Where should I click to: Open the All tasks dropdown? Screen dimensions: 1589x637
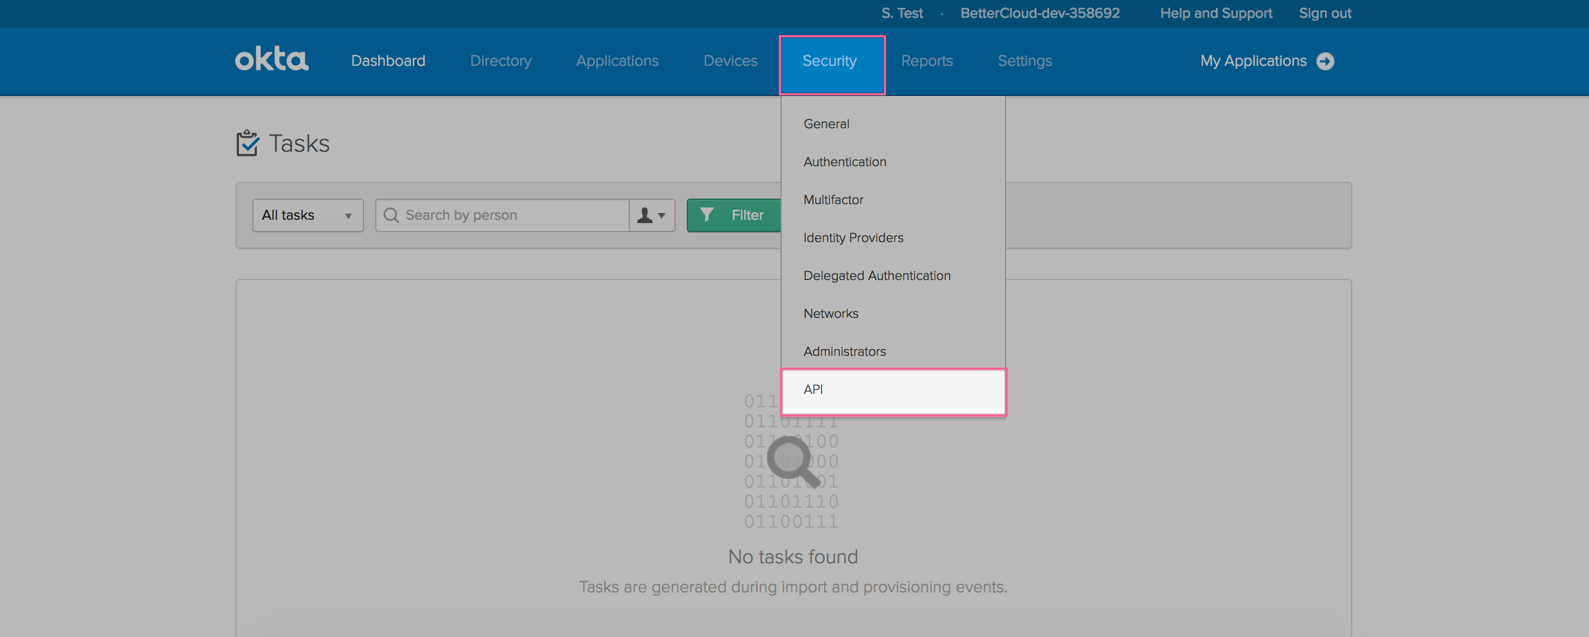tap(307, 215)
